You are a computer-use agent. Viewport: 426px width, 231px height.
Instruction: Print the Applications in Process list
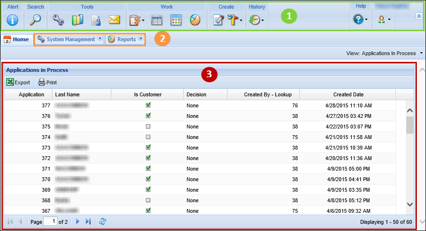(x=47, y=82)
